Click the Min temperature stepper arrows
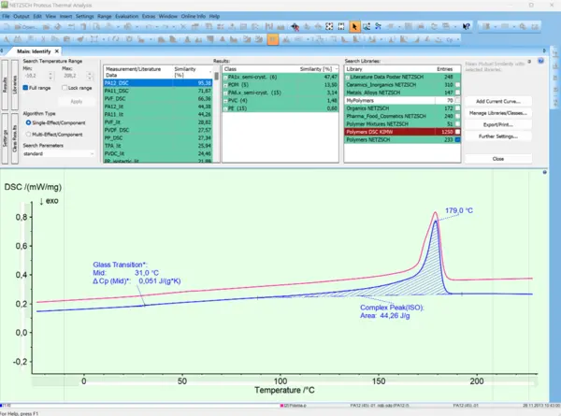 point(50,76)
